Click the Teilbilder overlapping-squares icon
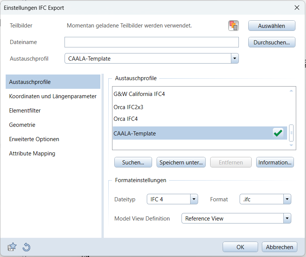Viewport: 306px width, 257px height. pyautogui.click(x=234, y=26)
